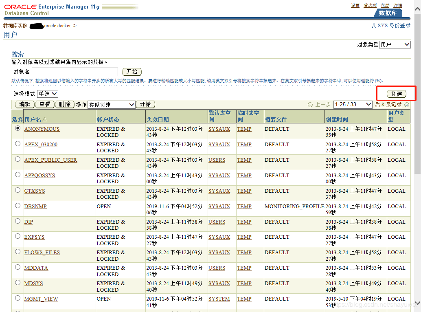Image resolution: width=421 pixels, height=312 pixels.
Task: Sort by 临时表空间 column header
Action: click(248, 116)
